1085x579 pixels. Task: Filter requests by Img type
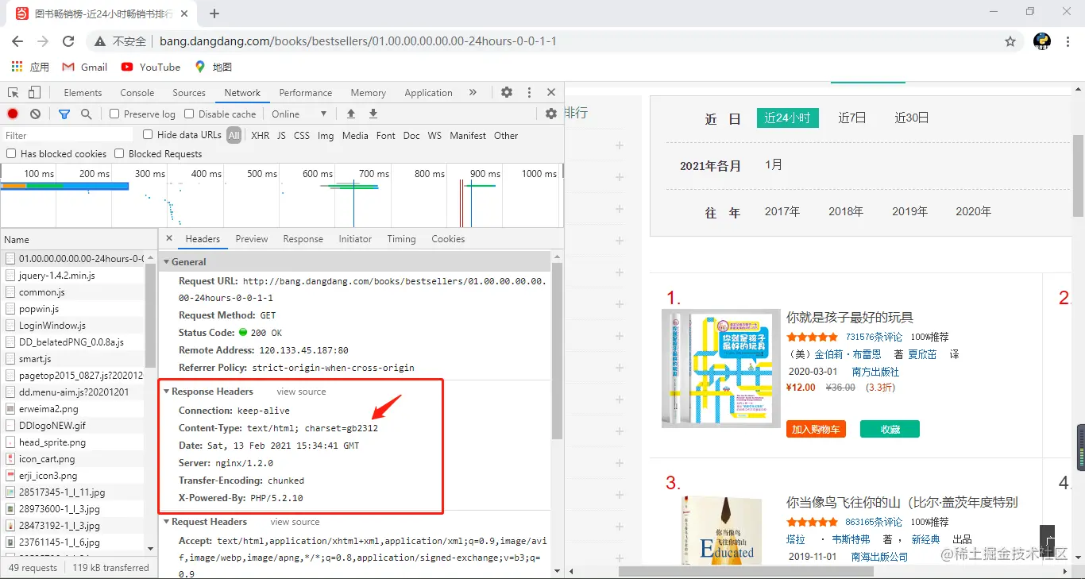click(x=326, y=135)
